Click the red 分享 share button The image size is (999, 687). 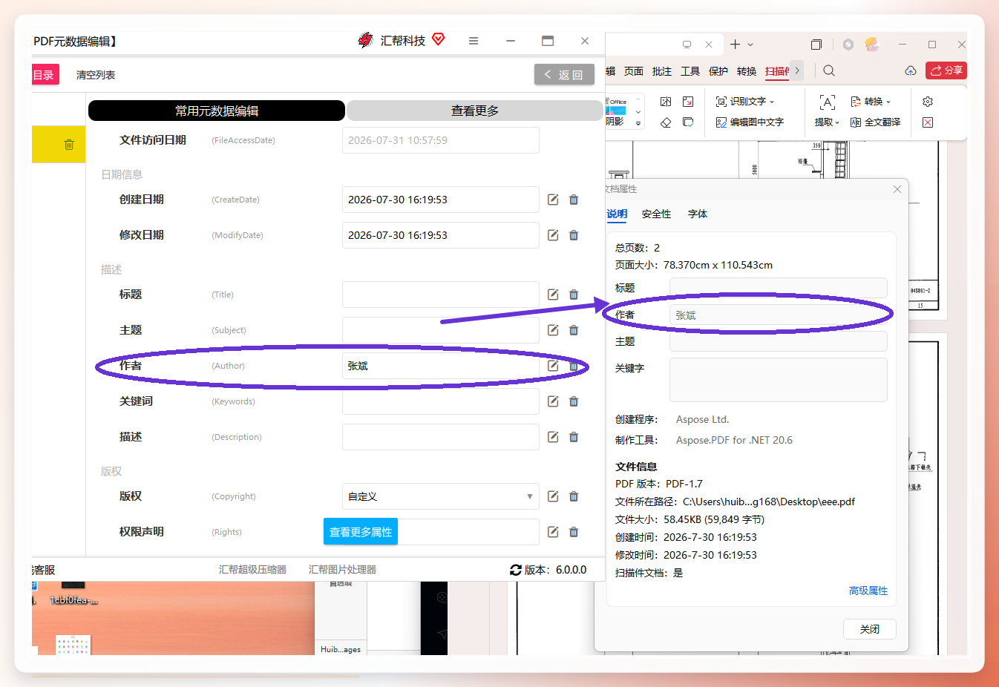tap(946, 70)
